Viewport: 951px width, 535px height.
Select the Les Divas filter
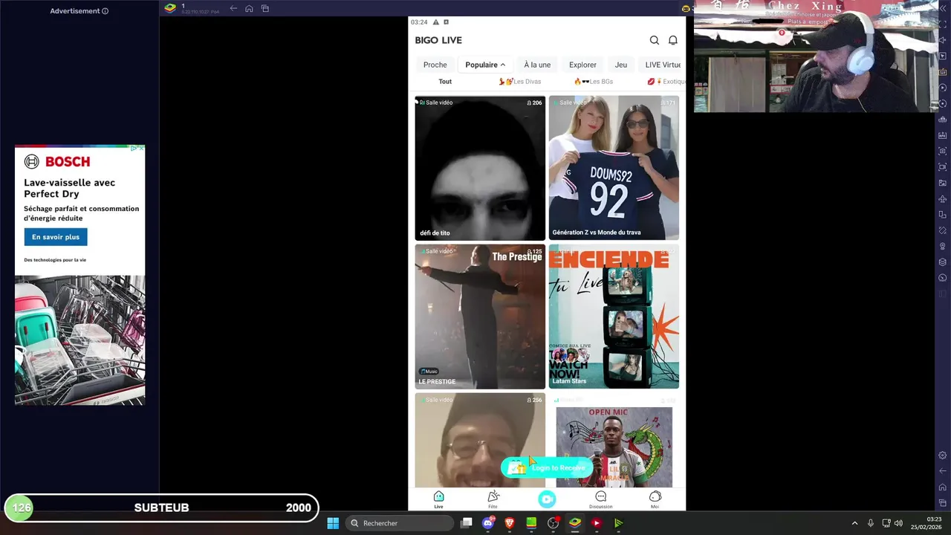[x=520, y=82]
